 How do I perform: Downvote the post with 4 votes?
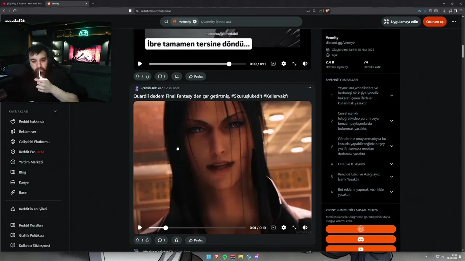click(147, 76)
